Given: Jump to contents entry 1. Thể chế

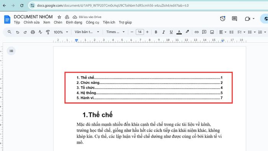Looking at the screenshot, I should [x=149, y=78].
